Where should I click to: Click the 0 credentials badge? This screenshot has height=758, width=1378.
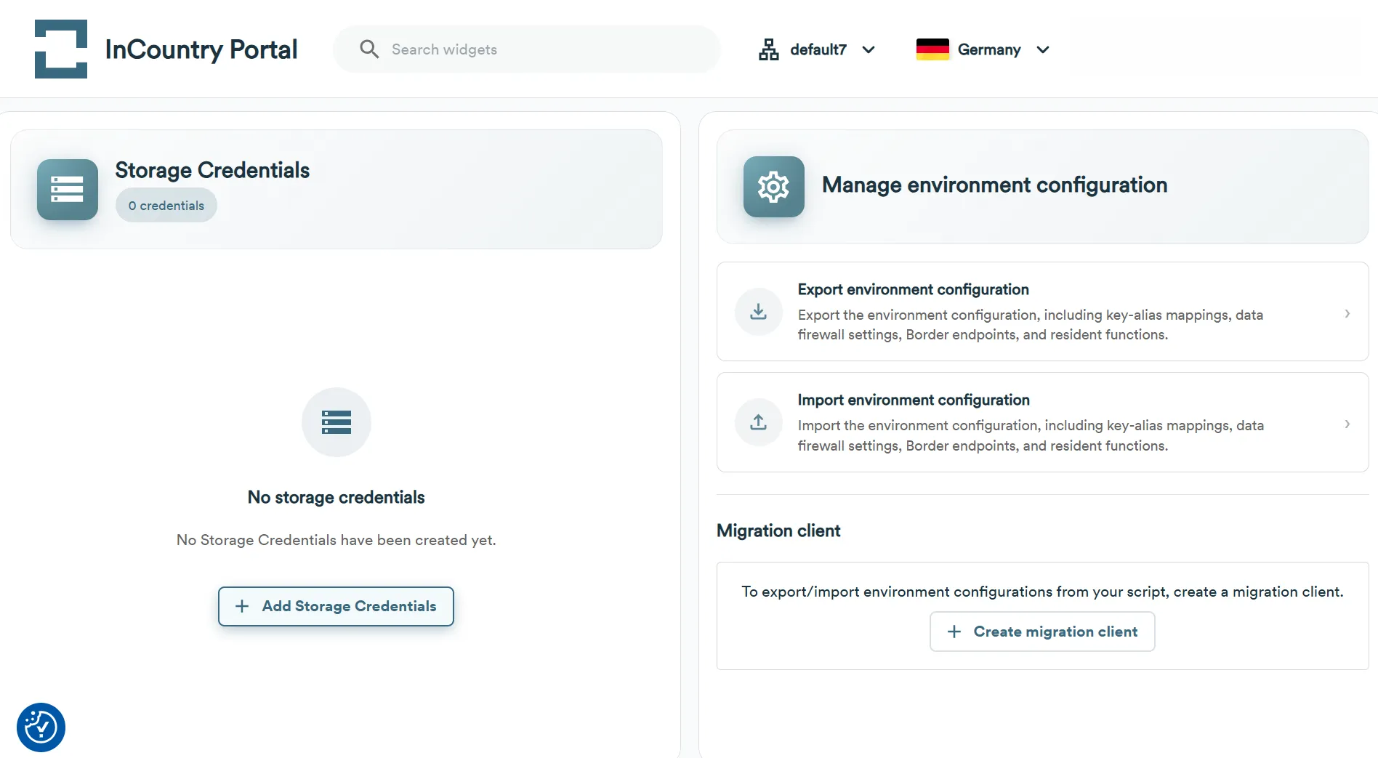166,205
